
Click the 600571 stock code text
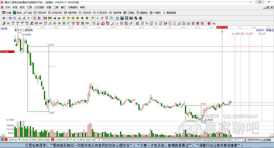point(260,30)
